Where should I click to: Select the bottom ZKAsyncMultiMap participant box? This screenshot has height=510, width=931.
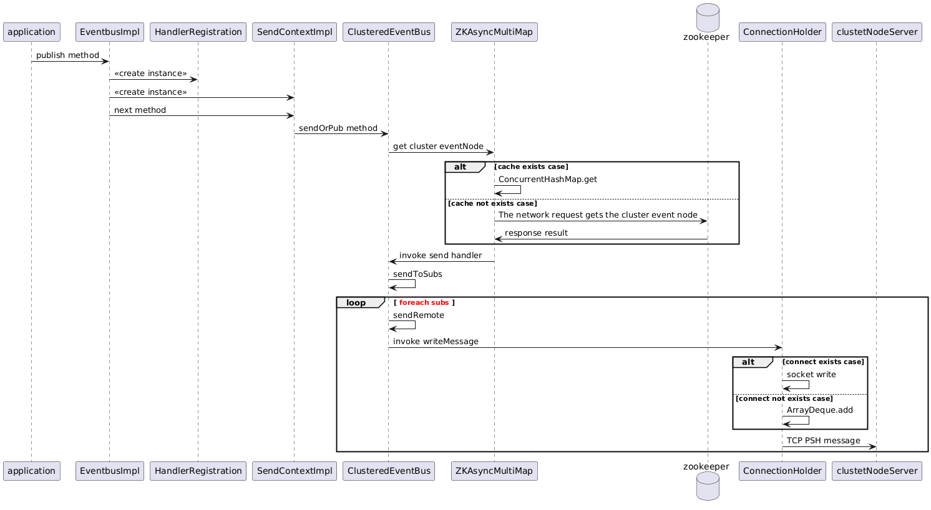tap(494, 471)
